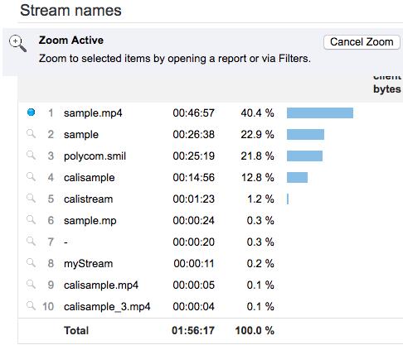This screenshot has width=403, height=345.
Task: Zoom into sample.mp using its magnifier
Action: 31,220
